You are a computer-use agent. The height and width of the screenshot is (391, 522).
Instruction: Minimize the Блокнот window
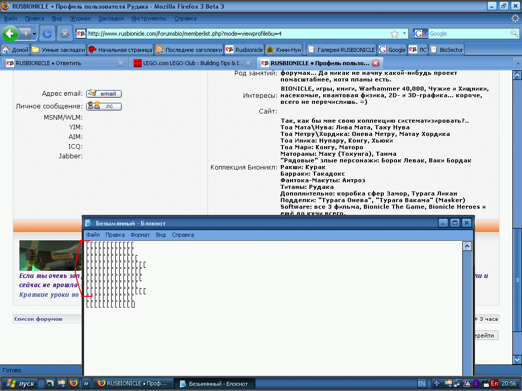(443, 223)
